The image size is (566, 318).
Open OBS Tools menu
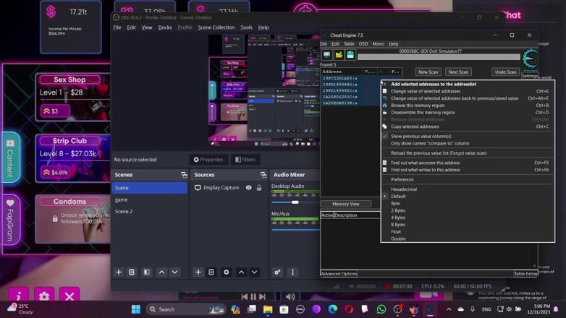pos(246,27)
